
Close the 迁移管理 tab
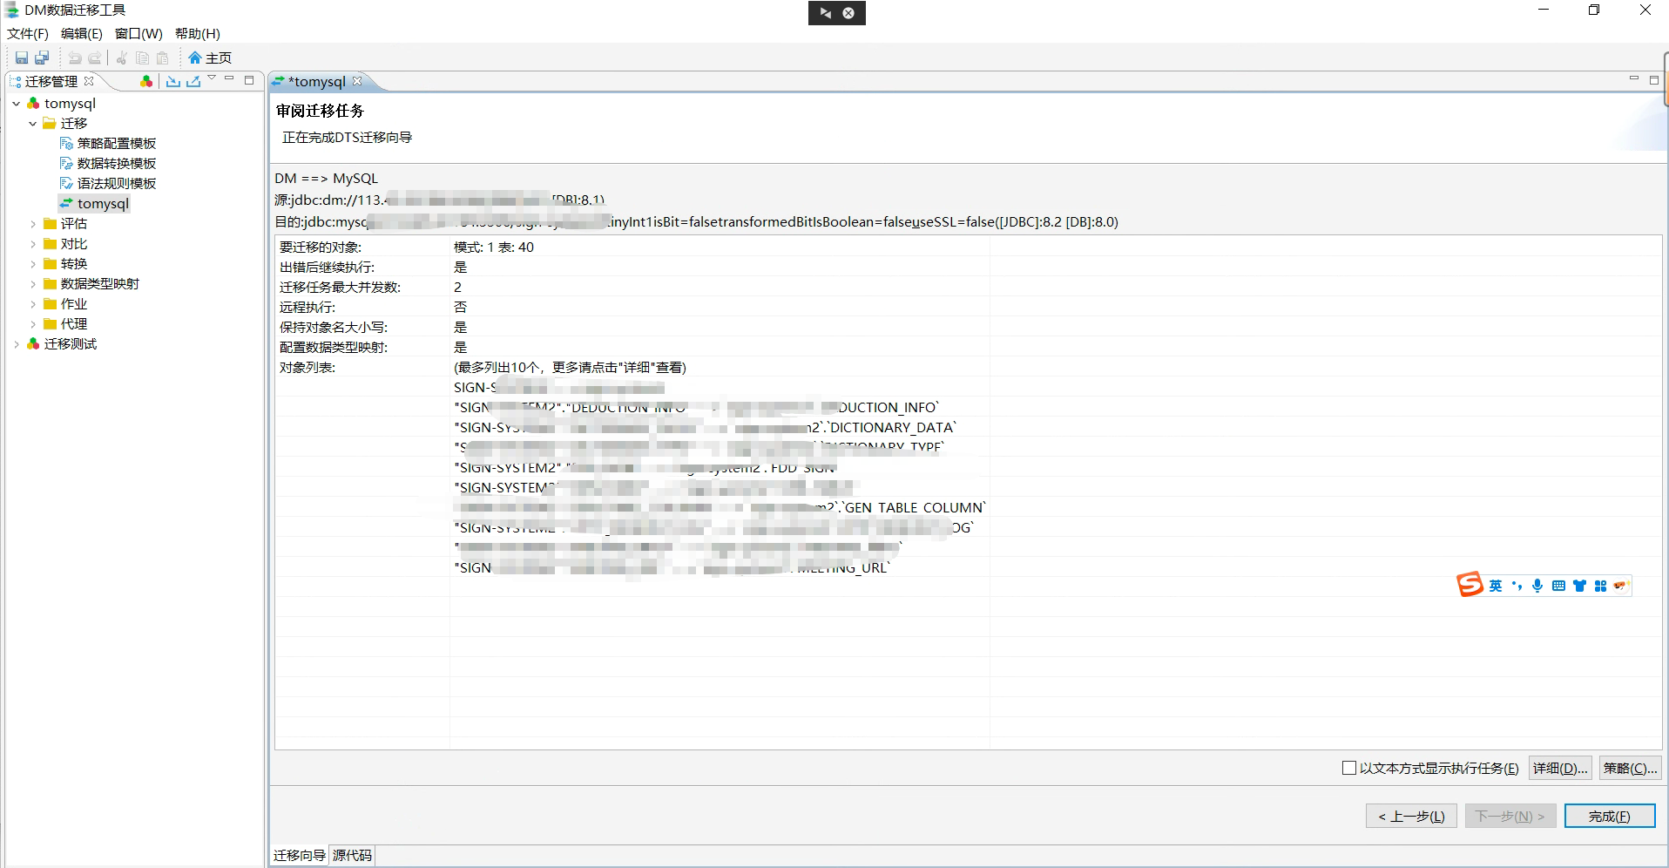89,81
